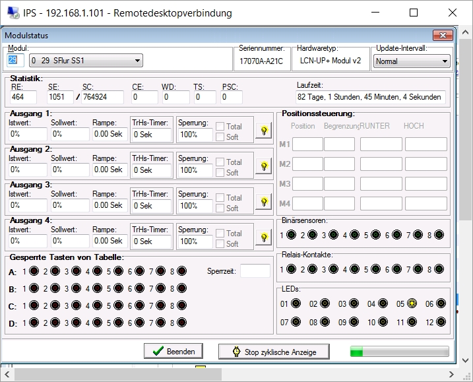This screenshot has height=382, width=473.
Task: Click the Beenden button
Action: click(173, 352)
